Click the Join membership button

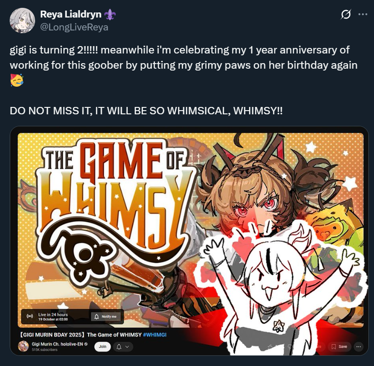pyautogui.click(x=102, y=347)
